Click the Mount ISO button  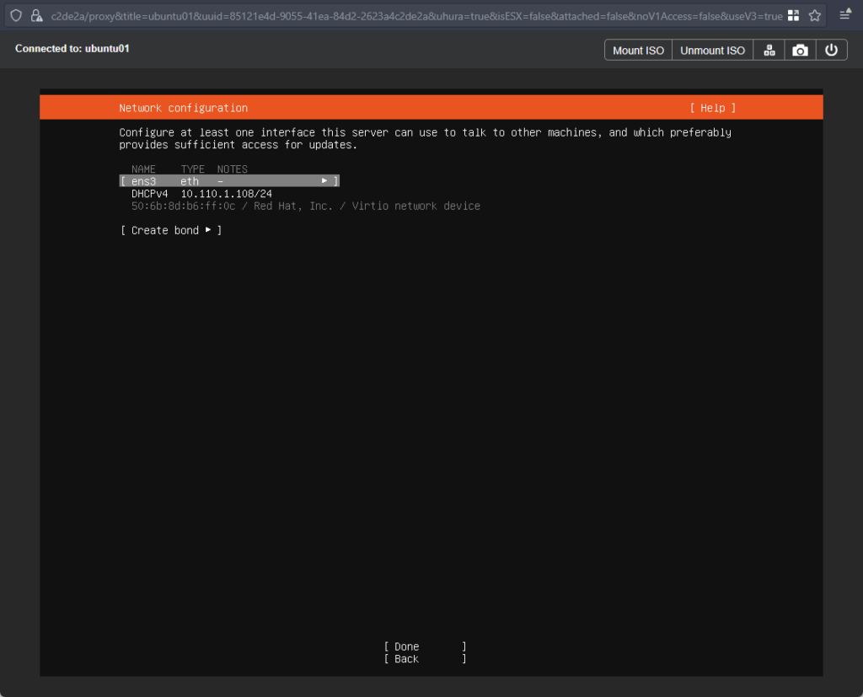pos(638,50)
